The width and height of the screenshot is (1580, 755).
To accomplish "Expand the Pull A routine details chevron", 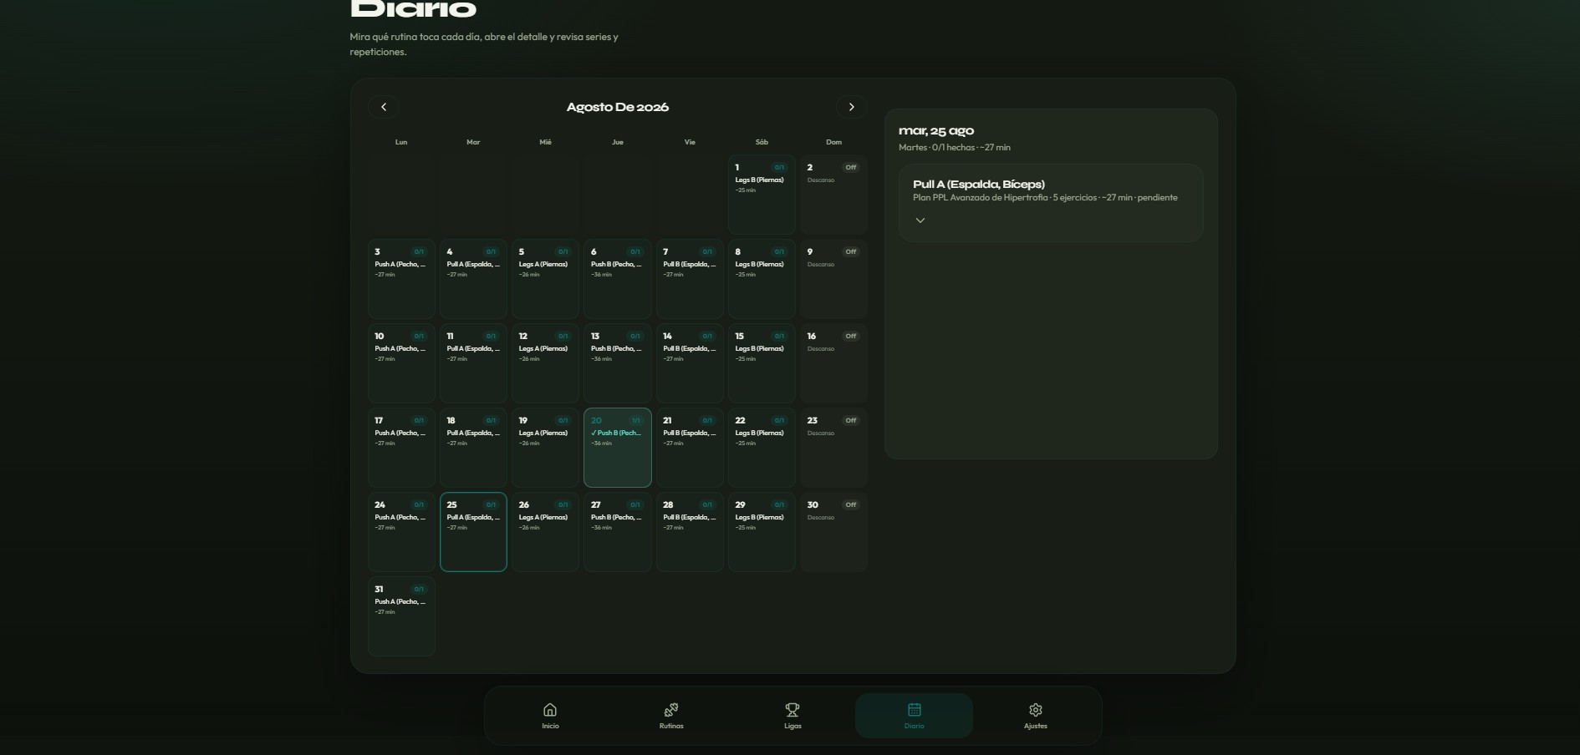I will [920, 220].
